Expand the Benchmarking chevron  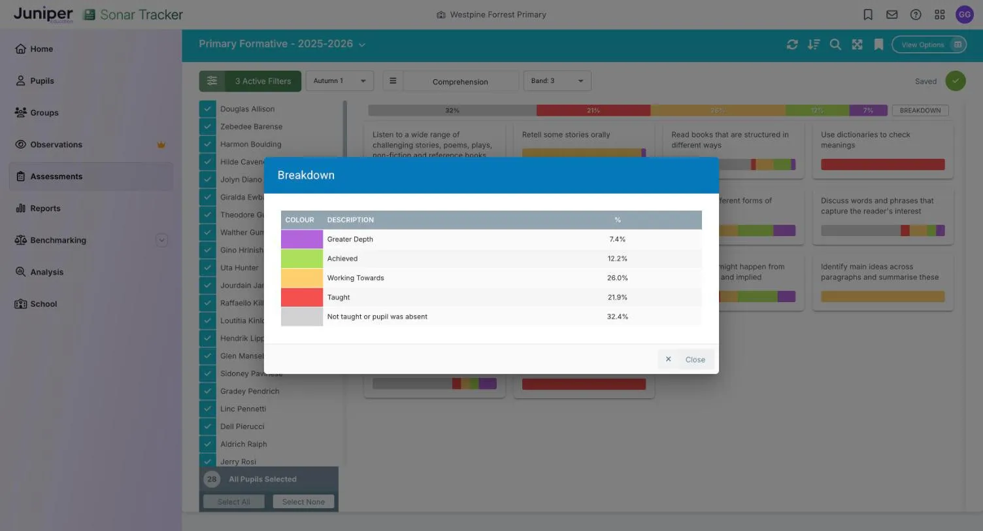coord(161,240)
